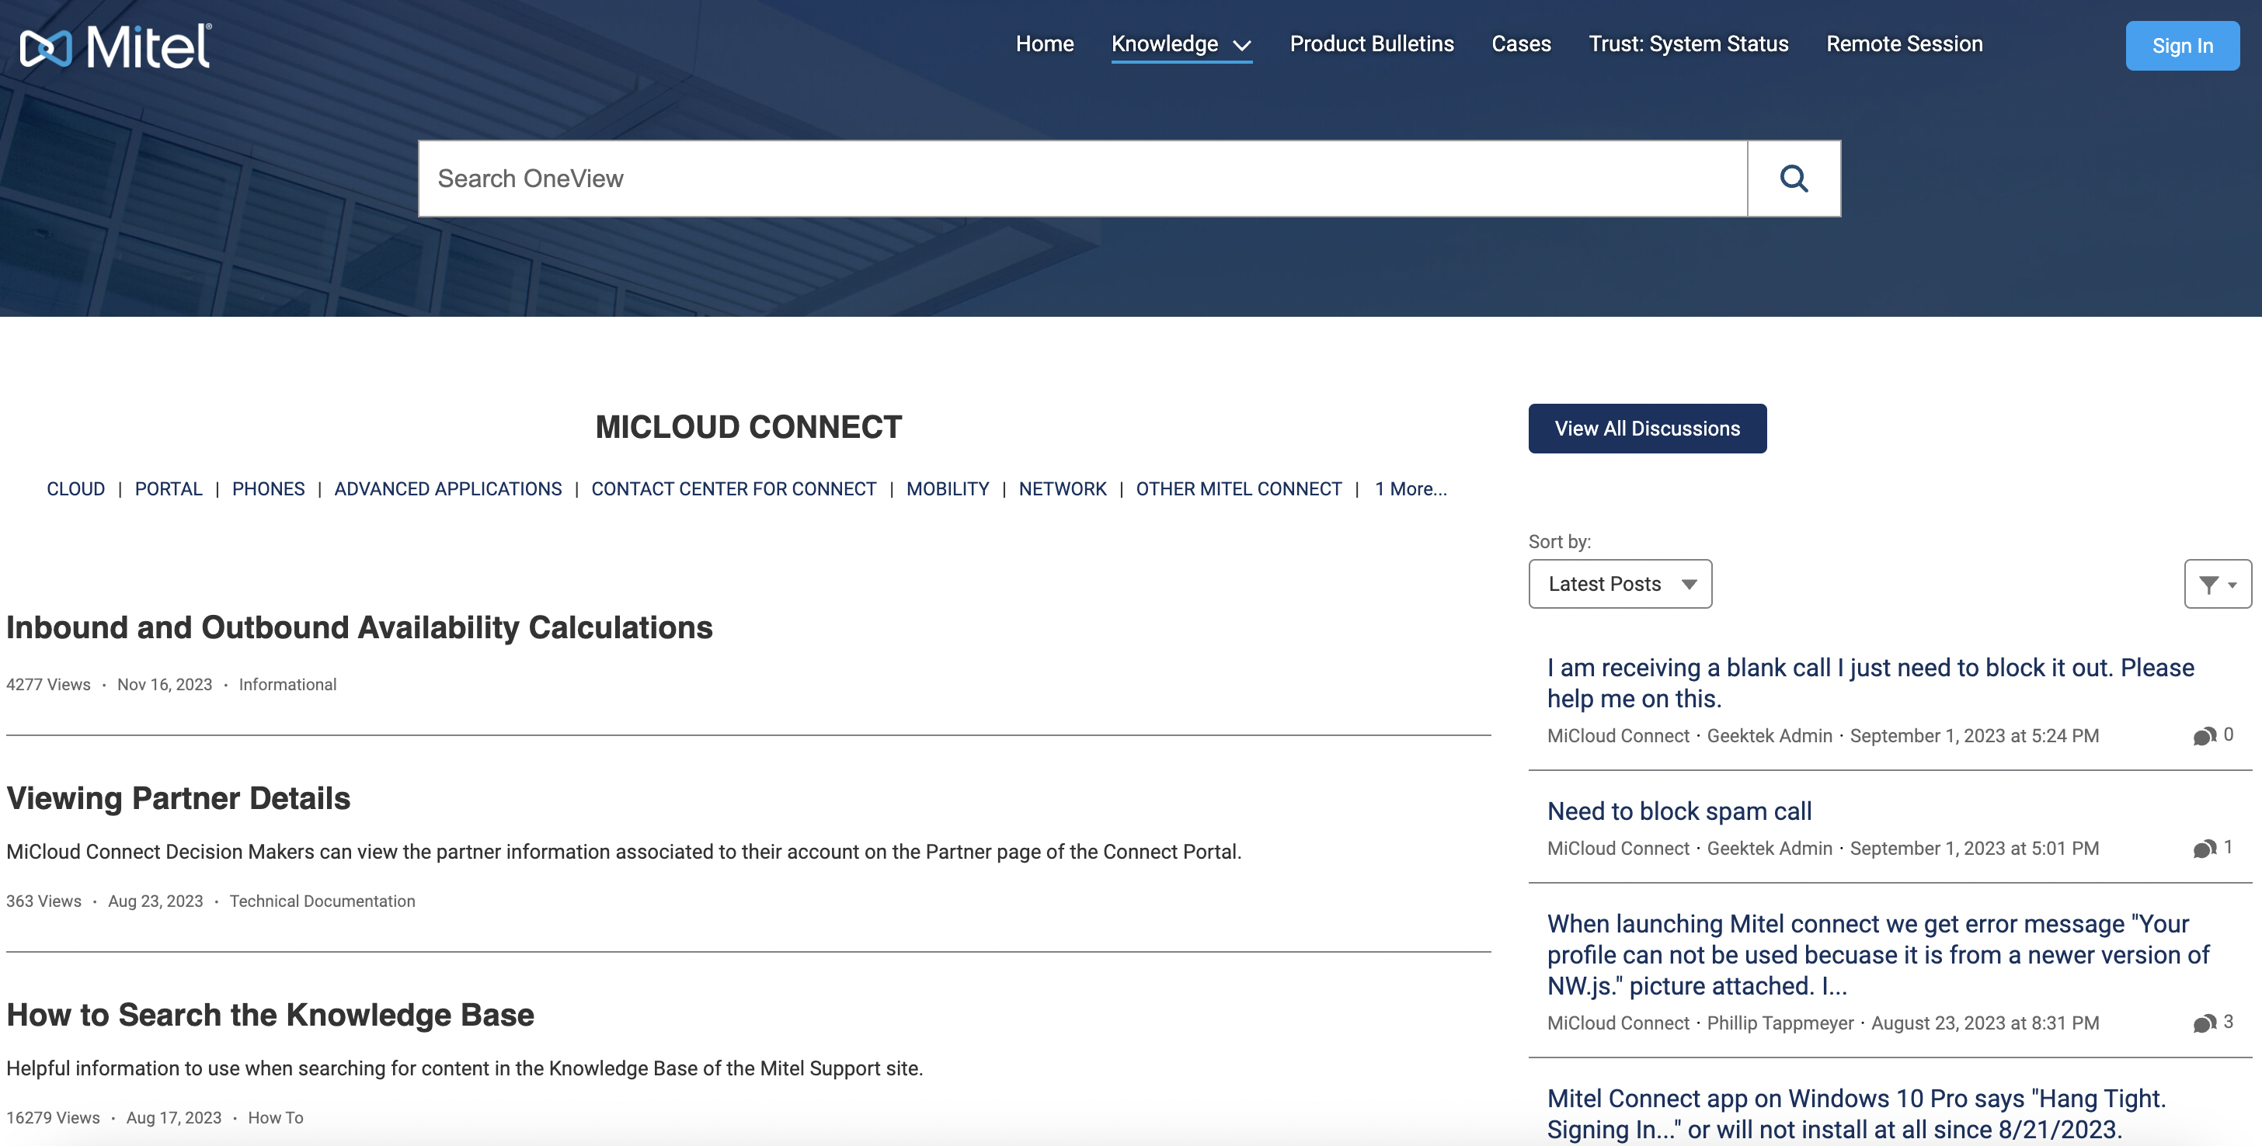Viewport: 2262px width, 1146px height.
Task: Select the CLOUD category link
Action: [x=75, y=489]
